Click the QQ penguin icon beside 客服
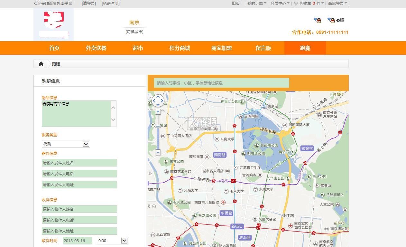Viewport: 406px width, 247px height. [331, 20]
